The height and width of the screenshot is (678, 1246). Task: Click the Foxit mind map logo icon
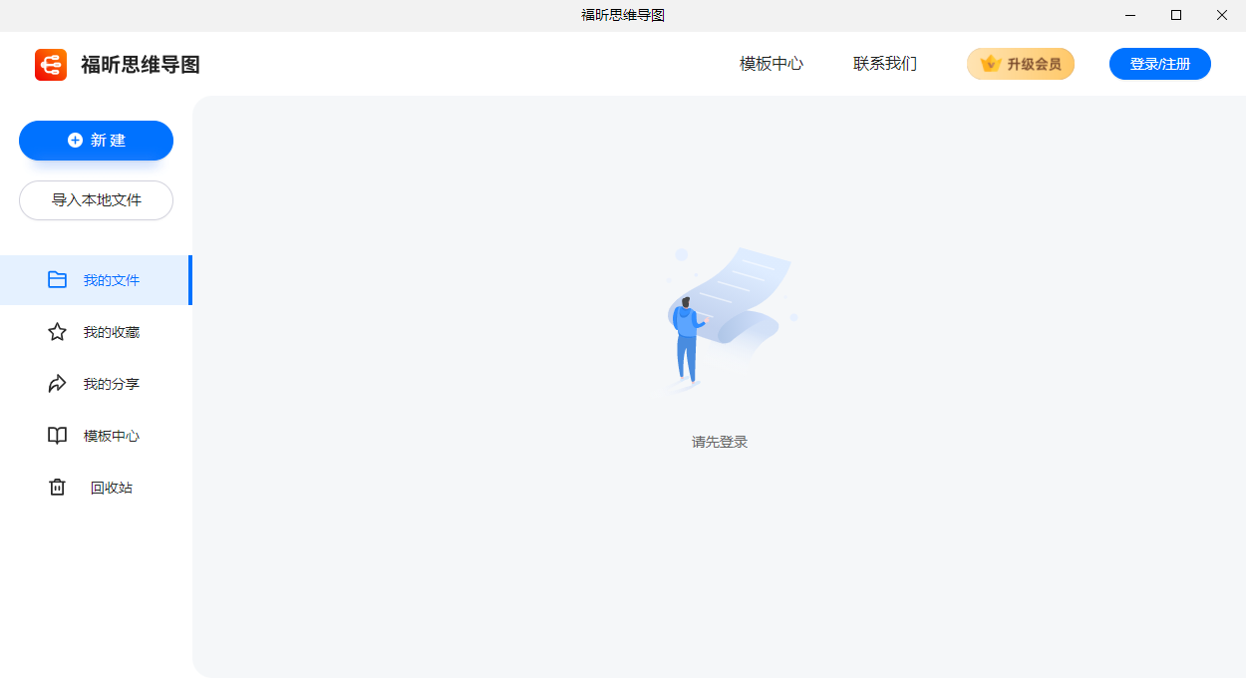tap(50, 64)
